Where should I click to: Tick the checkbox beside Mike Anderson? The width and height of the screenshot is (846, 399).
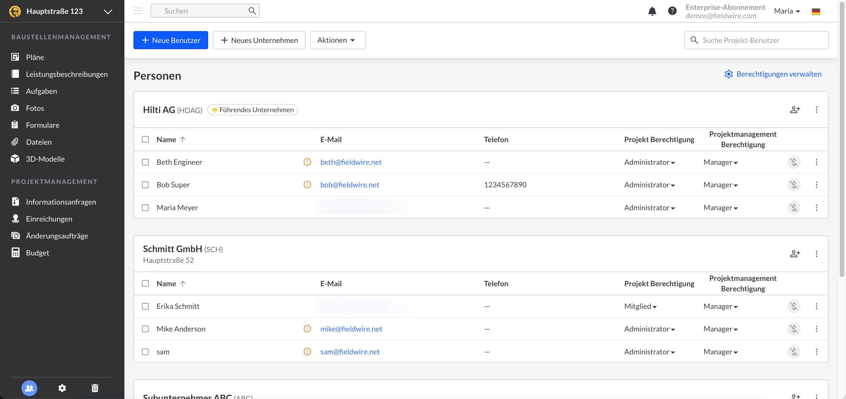[145, 329]
